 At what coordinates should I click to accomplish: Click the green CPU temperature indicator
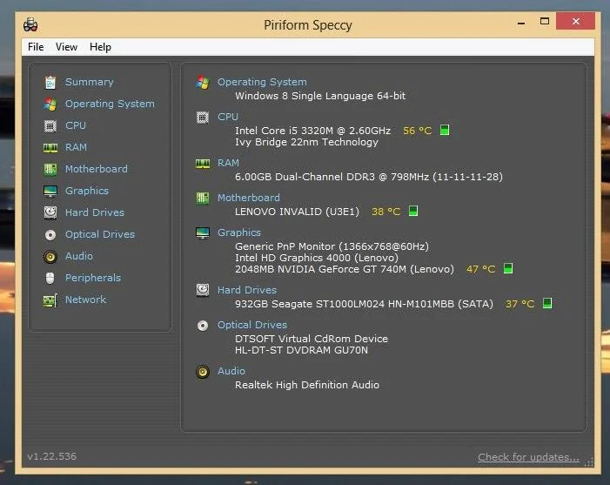(x=445, y=130)
